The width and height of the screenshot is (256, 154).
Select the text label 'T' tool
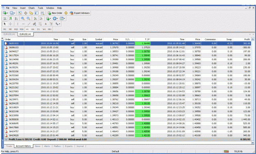(x=51, y=24)
